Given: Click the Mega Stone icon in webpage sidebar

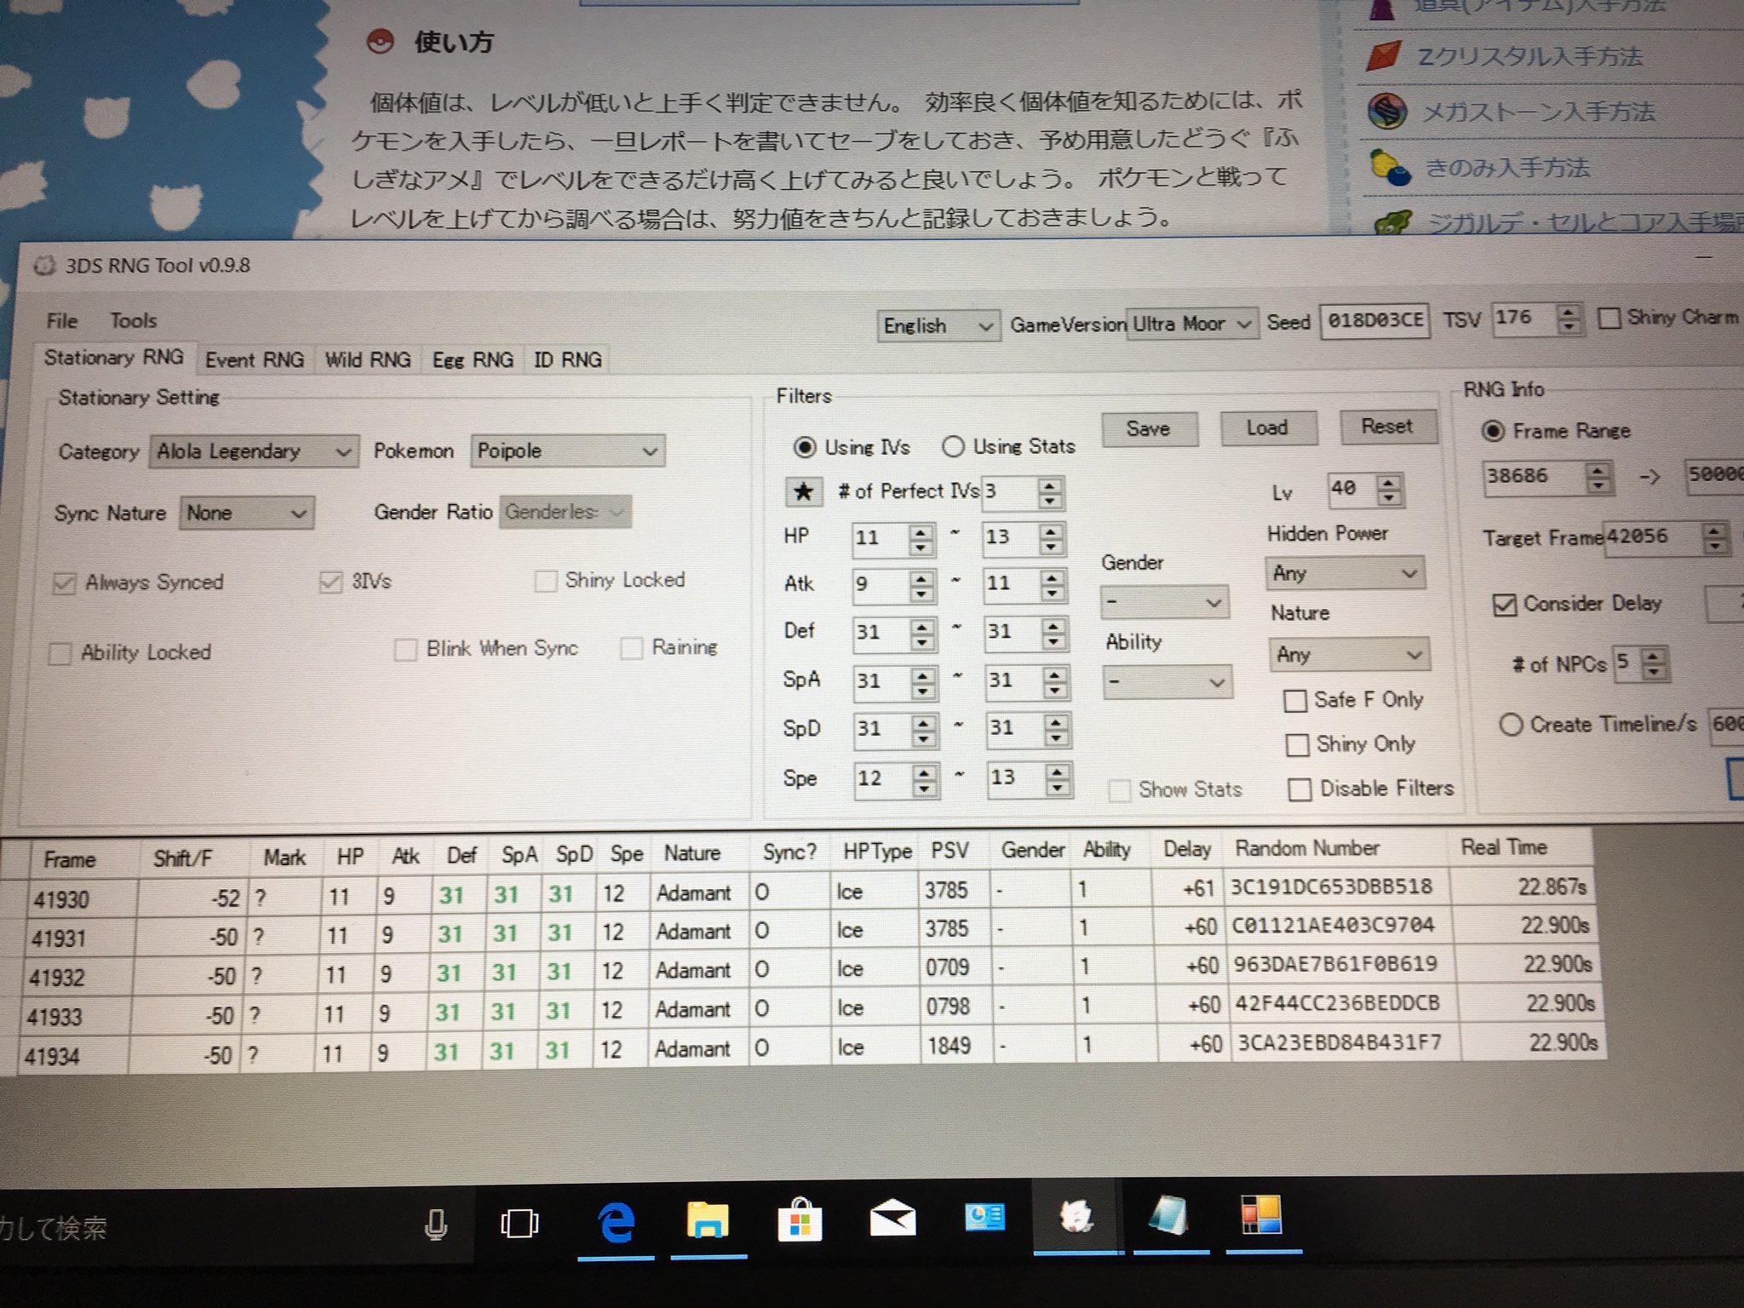Looking at the screenshot, I should (1386, 111).
